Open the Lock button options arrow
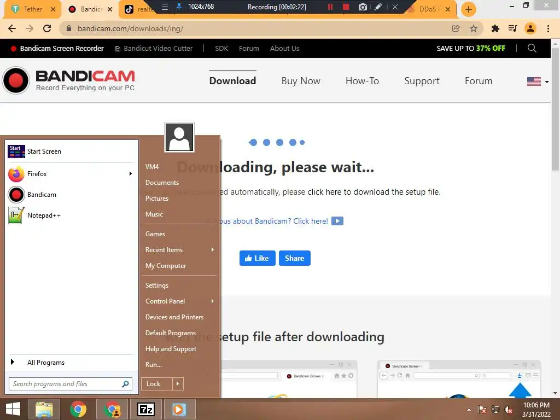The width and height of the screenshot is (560, 420). click(x=178, y=383)
